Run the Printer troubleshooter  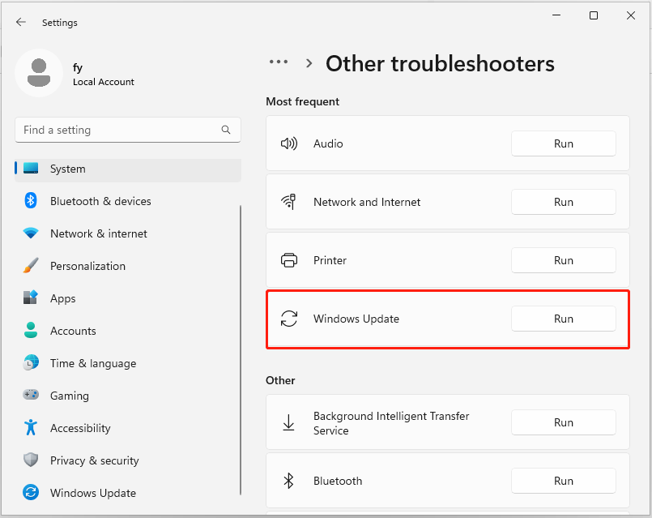[564, 260]
